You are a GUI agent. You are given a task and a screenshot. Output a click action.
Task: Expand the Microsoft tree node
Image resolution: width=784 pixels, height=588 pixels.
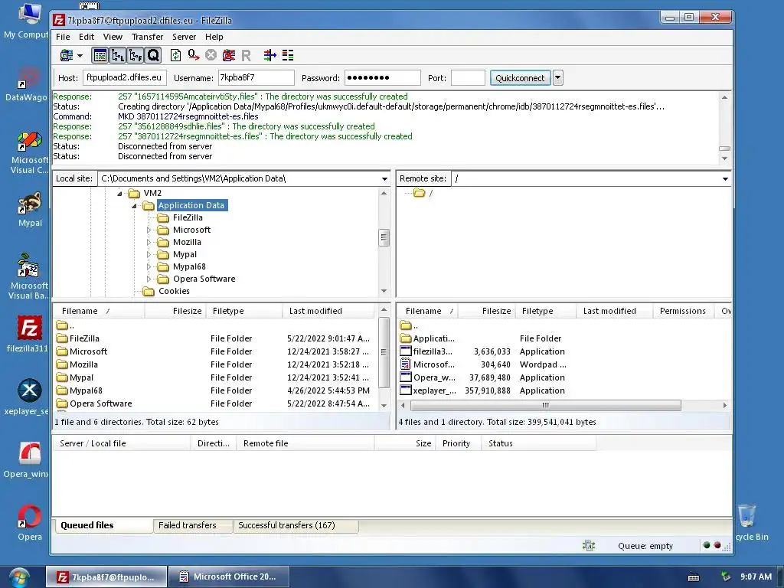(149, 230)
